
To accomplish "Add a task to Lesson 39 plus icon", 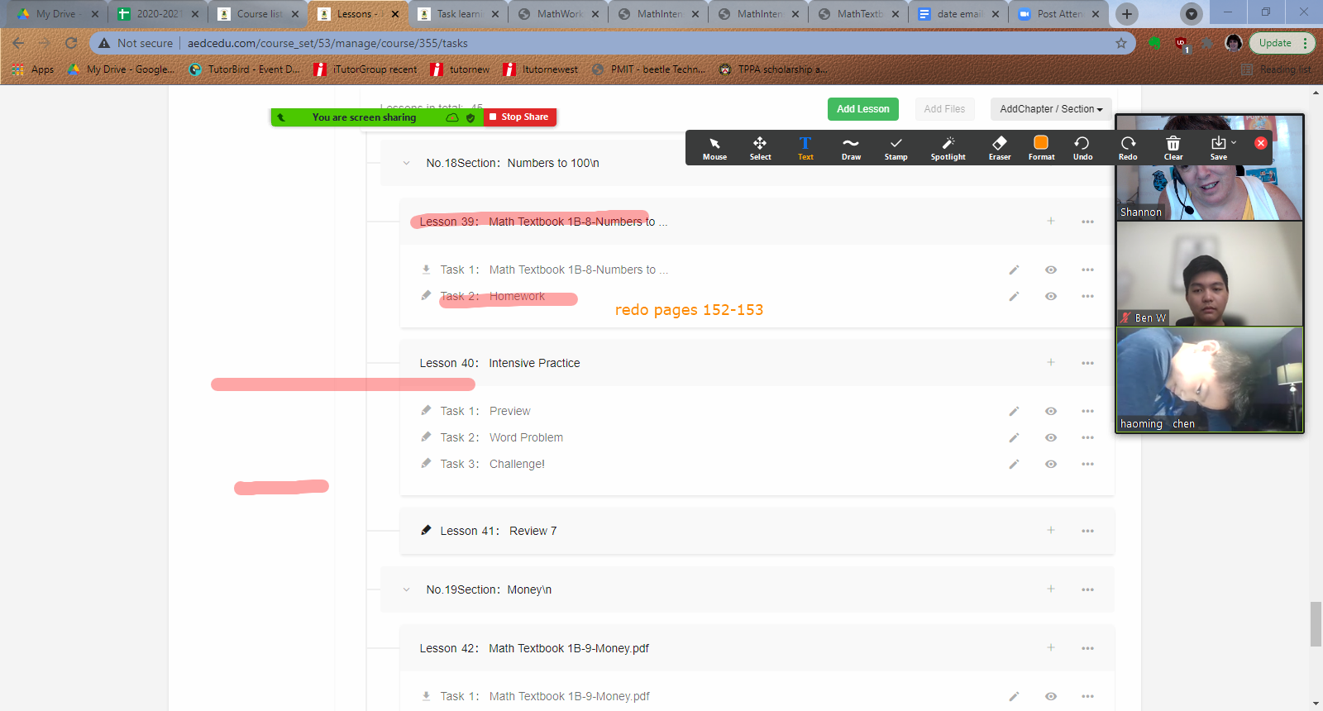I will 1051,221.
